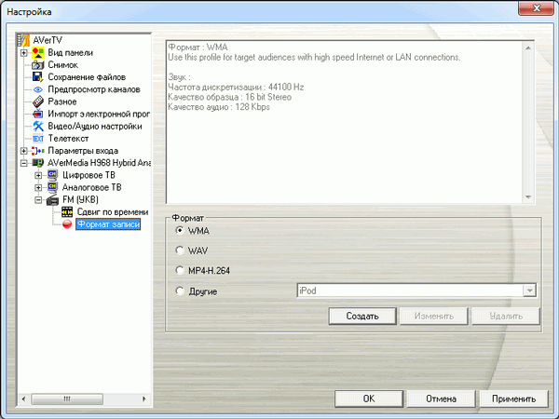Select Импорт электронной прог tree item

coord(99,114)
